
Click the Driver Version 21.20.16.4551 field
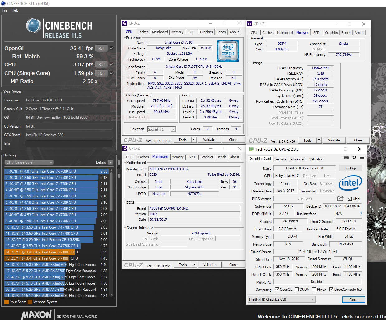(x=317, y=252)
